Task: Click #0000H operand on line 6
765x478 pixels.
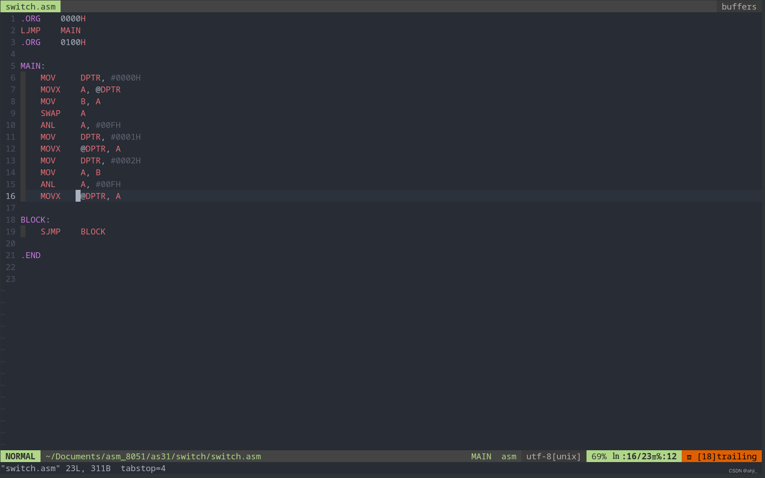Action: click(x=126, y=78)
